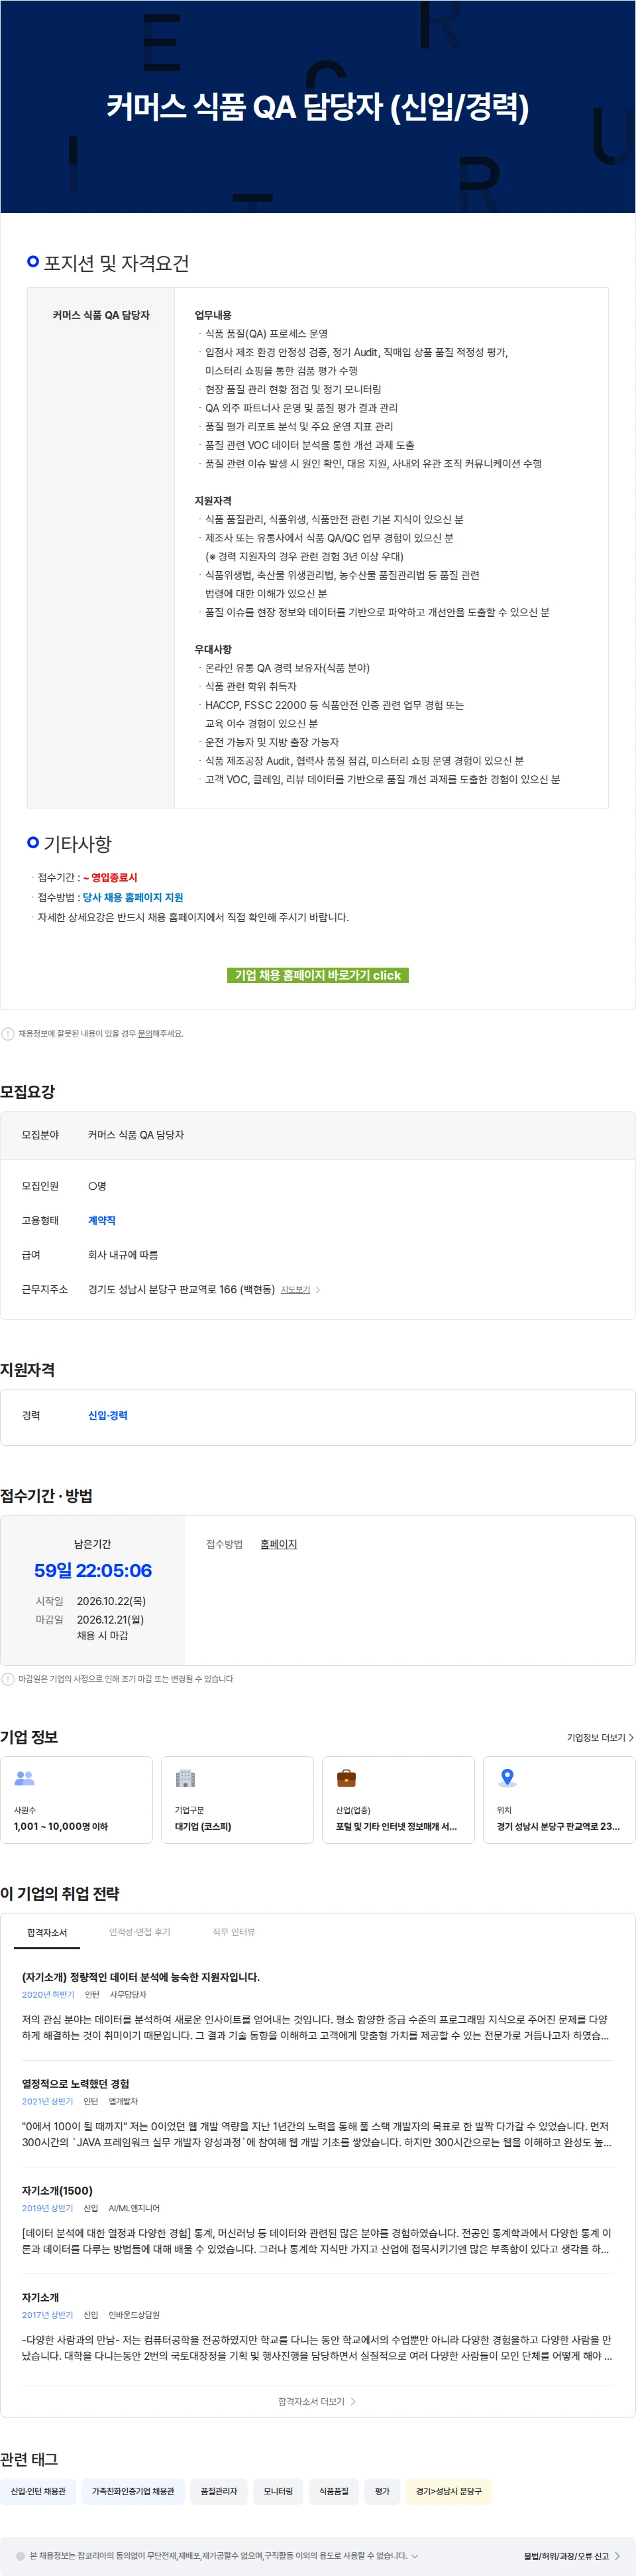
Task: Switch to the 직무 인터뷰 tab
Action: point(234,1933)
